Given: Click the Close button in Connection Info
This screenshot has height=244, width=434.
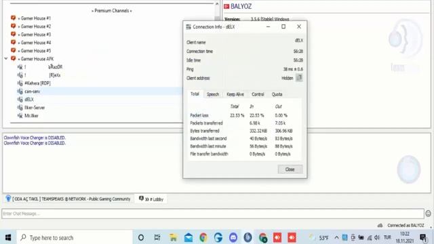Looking at the screenshot, I should click(x=290, y=169).
